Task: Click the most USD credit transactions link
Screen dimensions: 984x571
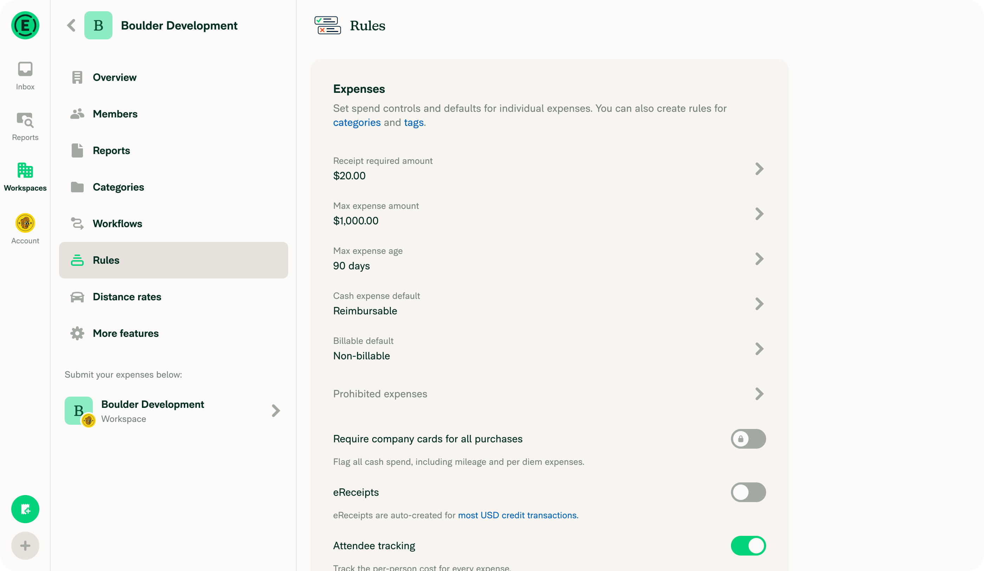Action: (x=517, y=515)
